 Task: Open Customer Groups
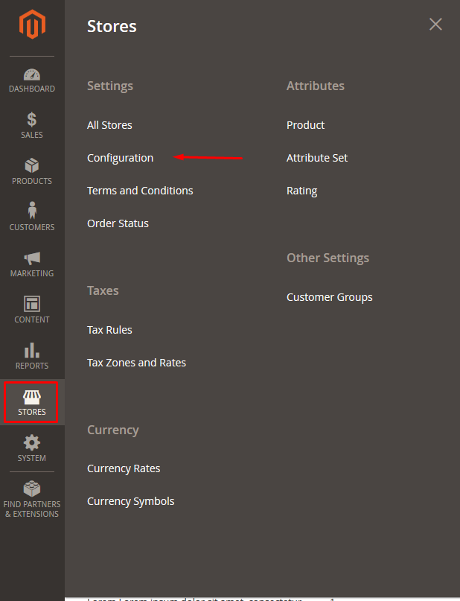coord(330,297)
